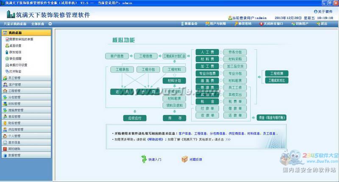
Task: Click the round icon beside 全部折叠
Action: click(50, 24)
